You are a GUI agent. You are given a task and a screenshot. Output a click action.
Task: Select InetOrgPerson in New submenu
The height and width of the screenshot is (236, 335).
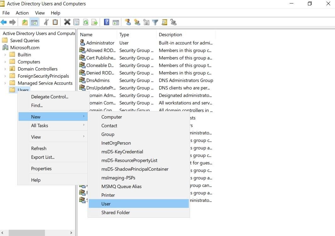click(139, 143)
